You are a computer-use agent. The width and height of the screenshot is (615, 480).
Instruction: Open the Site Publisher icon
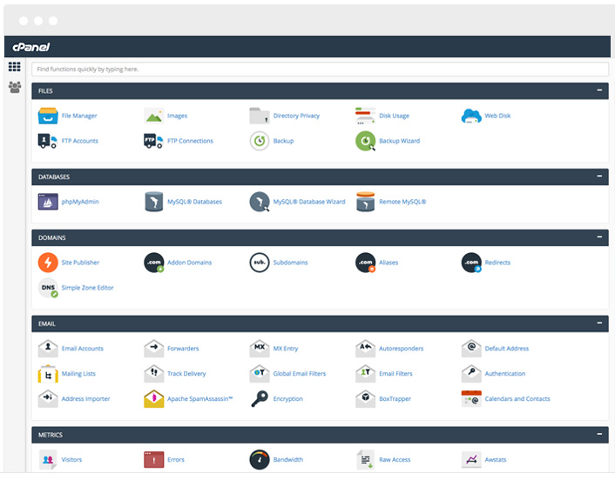[x=48, y=262]
